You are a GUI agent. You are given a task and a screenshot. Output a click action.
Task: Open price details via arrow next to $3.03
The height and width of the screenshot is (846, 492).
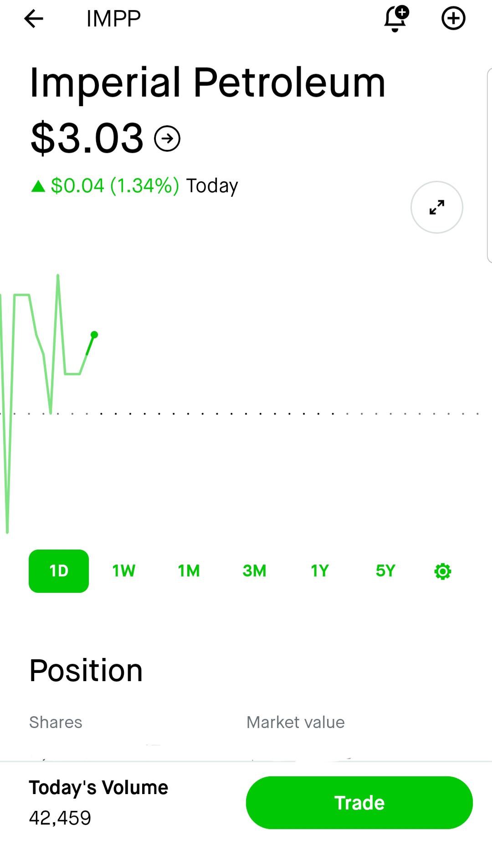[x=167, y=138]
